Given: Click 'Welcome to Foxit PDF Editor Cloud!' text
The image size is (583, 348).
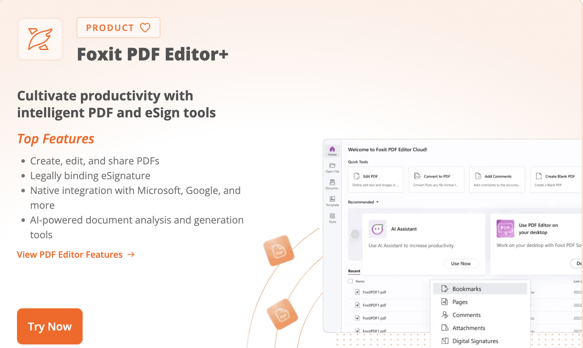Looking at the screenshot, I should click(x=388, y=149).
